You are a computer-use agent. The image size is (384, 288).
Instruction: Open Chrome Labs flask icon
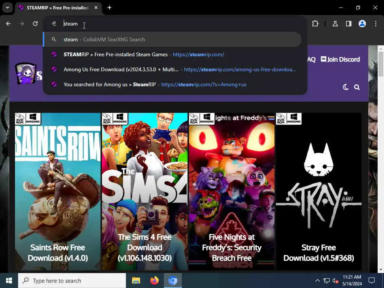pyautogui.click(x=335, y=24)
